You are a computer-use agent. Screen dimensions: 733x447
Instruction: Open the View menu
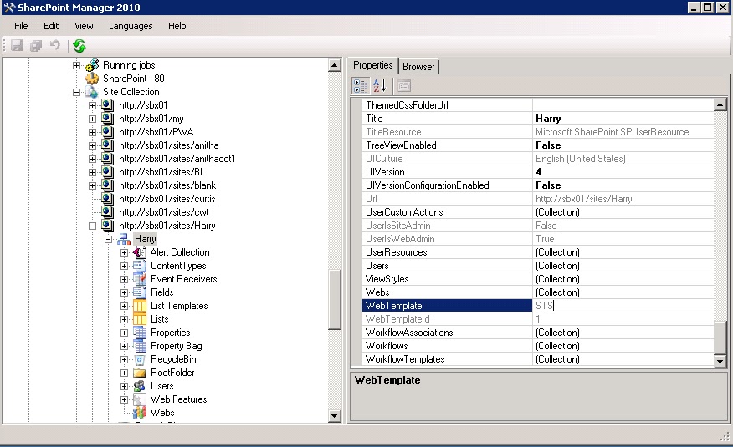pyautogui.click(x=84, y=26)
